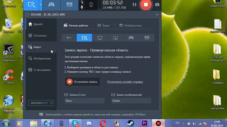Open Основные settings in sidebar

(41, 36)
